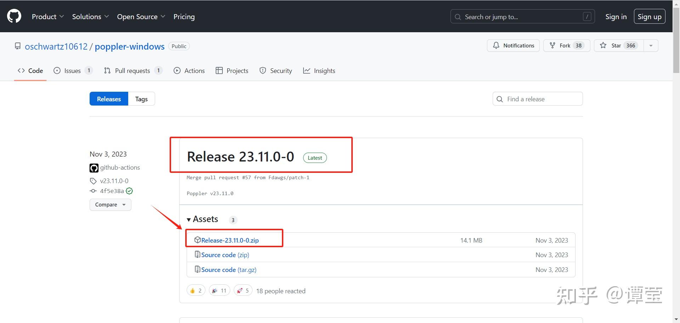Click the Notifications button
The image size is (680, 323).
513,45
